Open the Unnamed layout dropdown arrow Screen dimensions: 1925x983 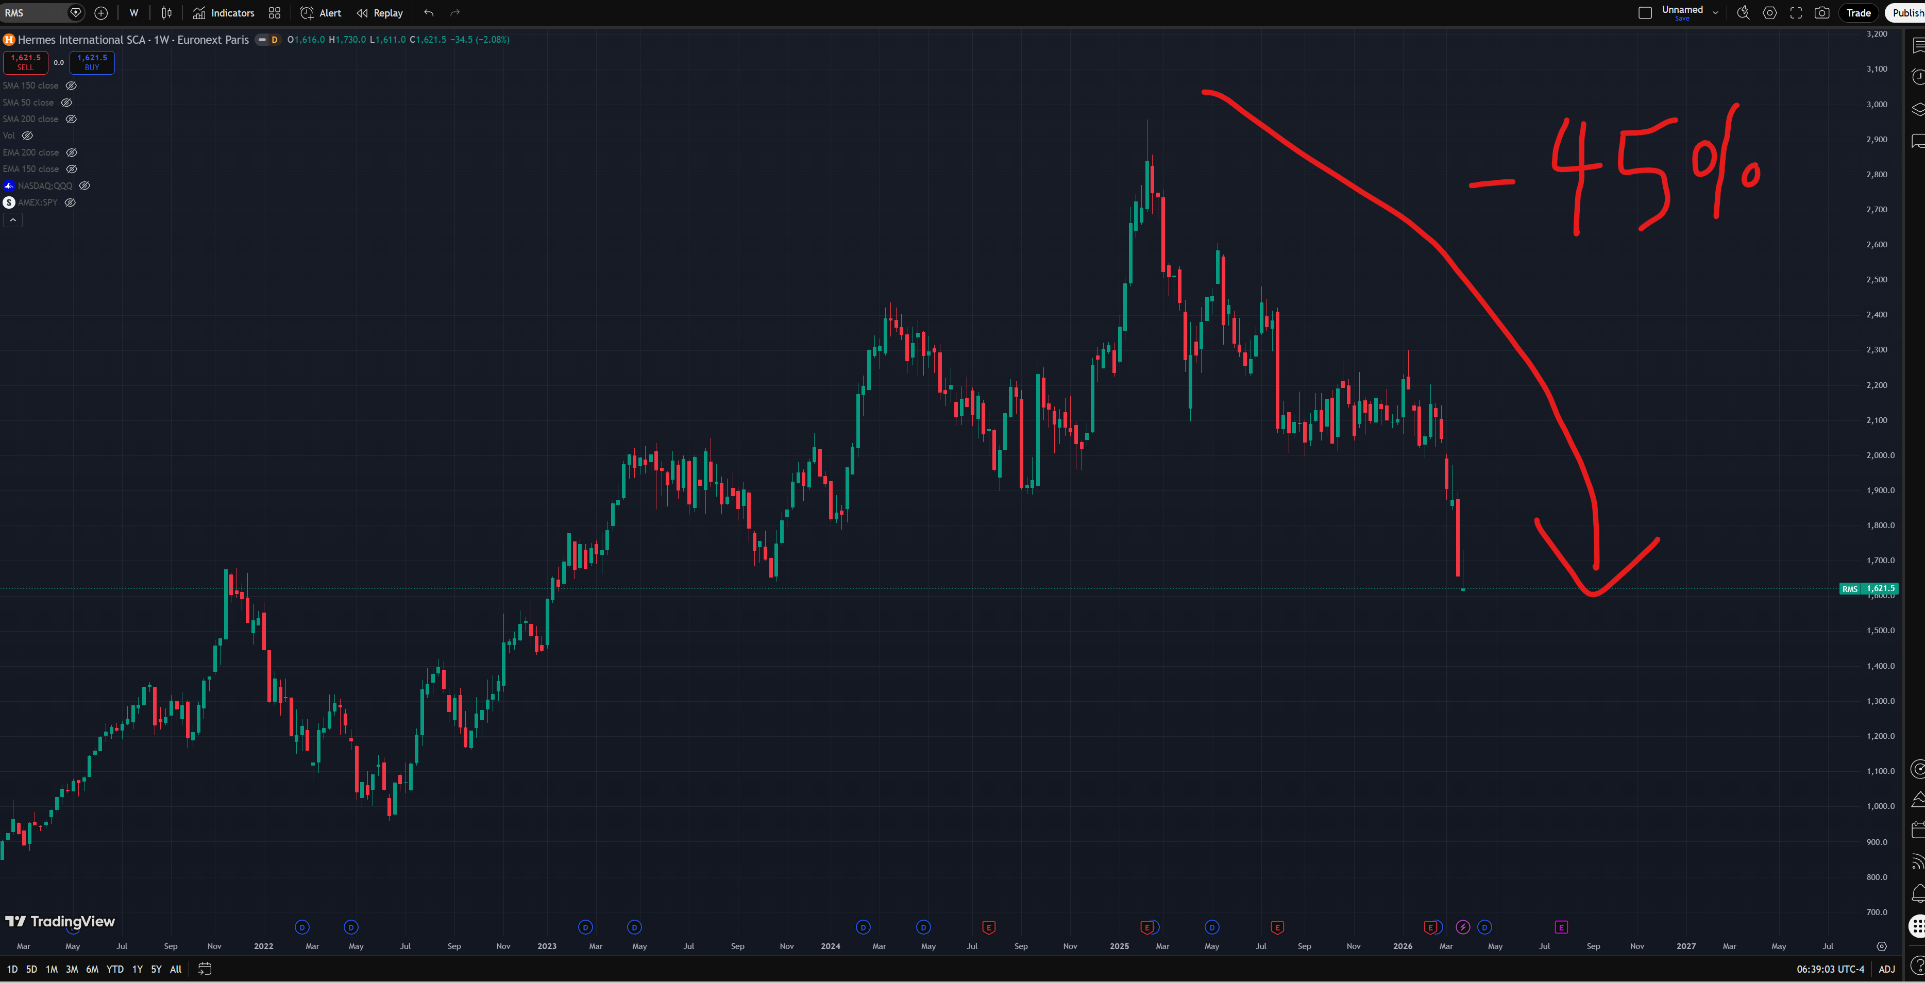pyautogui.click(x=1715, y=13)
